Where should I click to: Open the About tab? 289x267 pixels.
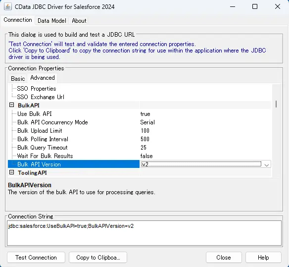tap(79, 21)
